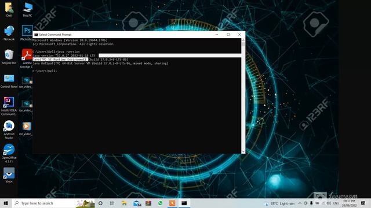Open the notification center icon
Viewport: 371px width, 208px height.
(363, 203)
